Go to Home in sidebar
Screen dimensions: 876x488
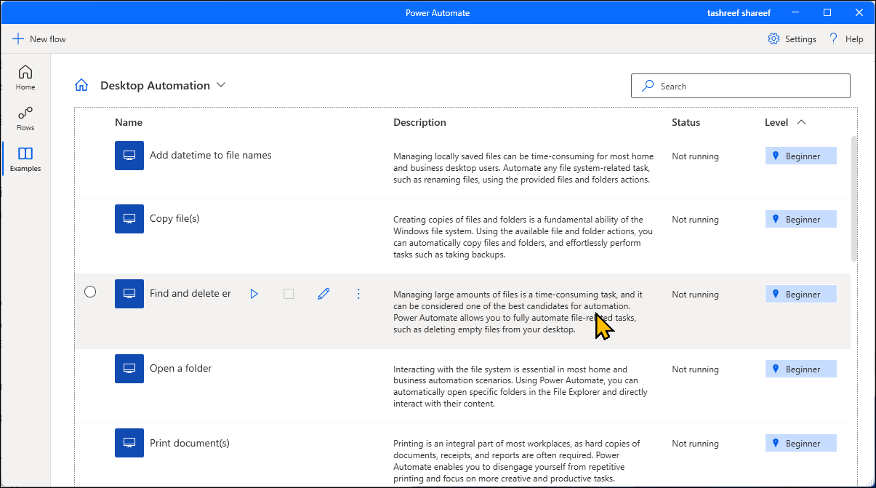coord(25,77)
